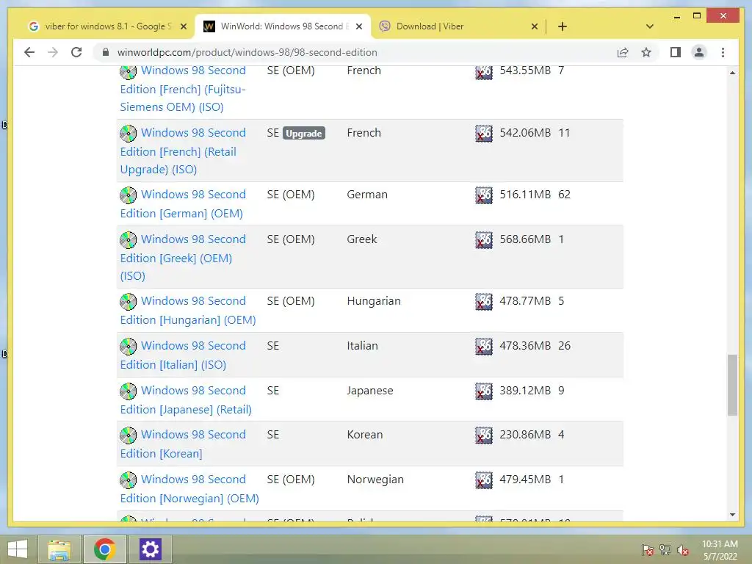Close the WinWorld tab
The image size is (752, 564).
(358, 26)
